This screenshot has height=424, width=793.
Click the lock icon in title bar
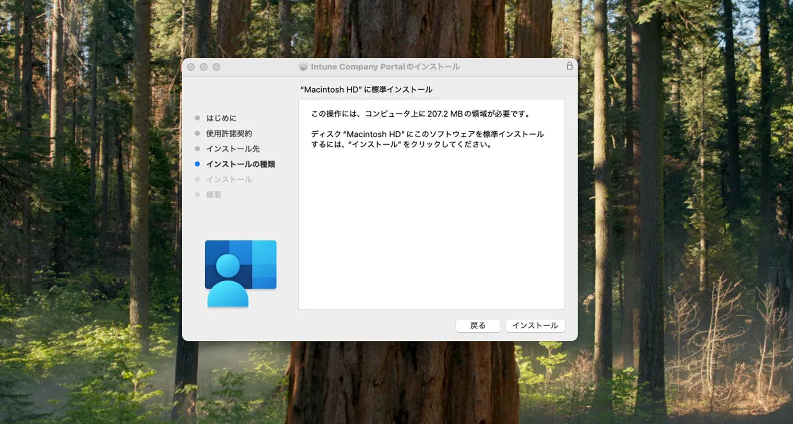[x=569, y=66]
